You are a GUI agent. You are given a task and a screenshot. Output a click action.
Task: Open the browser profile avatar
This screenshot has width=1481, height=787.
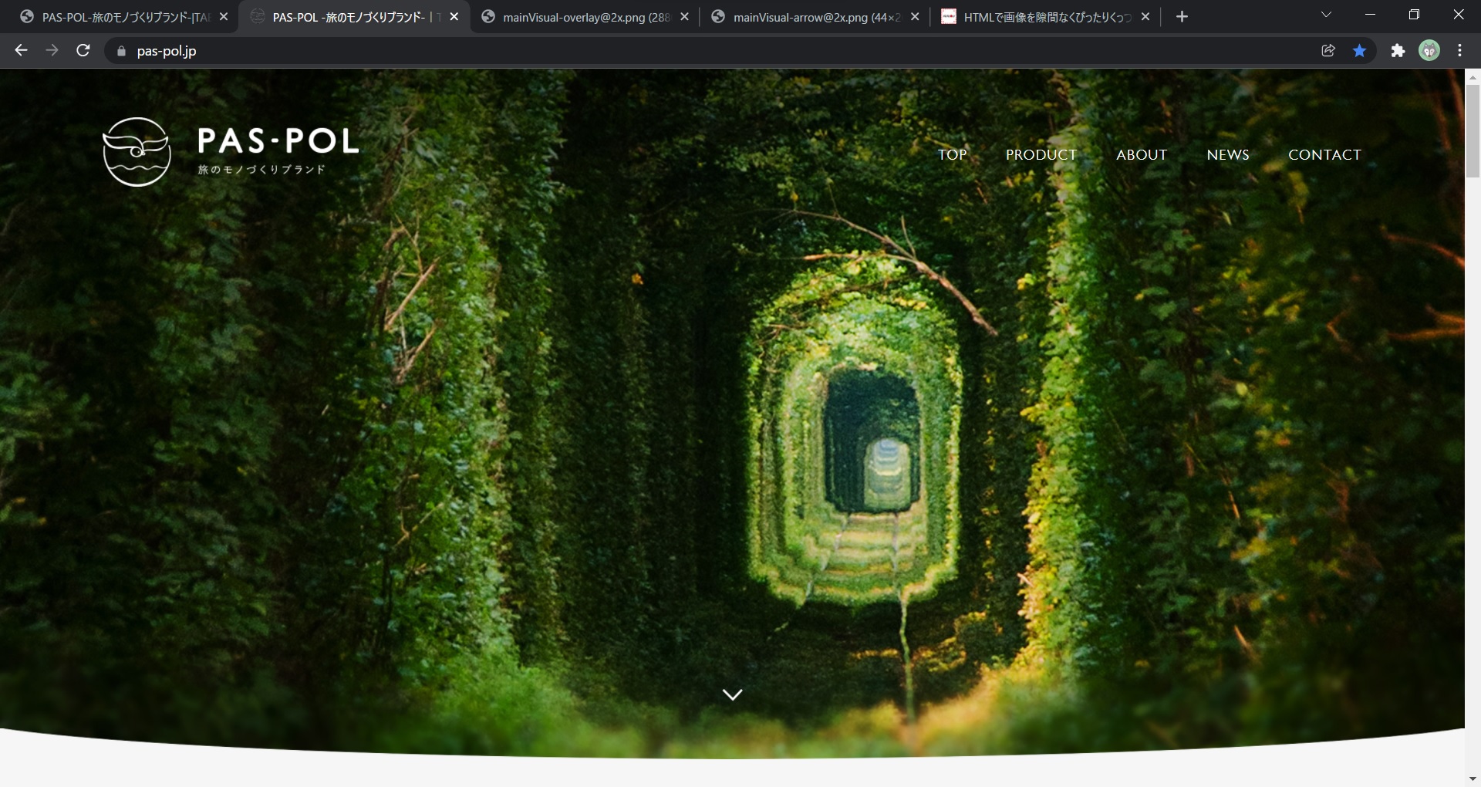click(1429, 51)
